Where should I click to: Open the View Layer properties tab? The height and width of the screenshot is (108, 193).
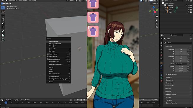161,49
